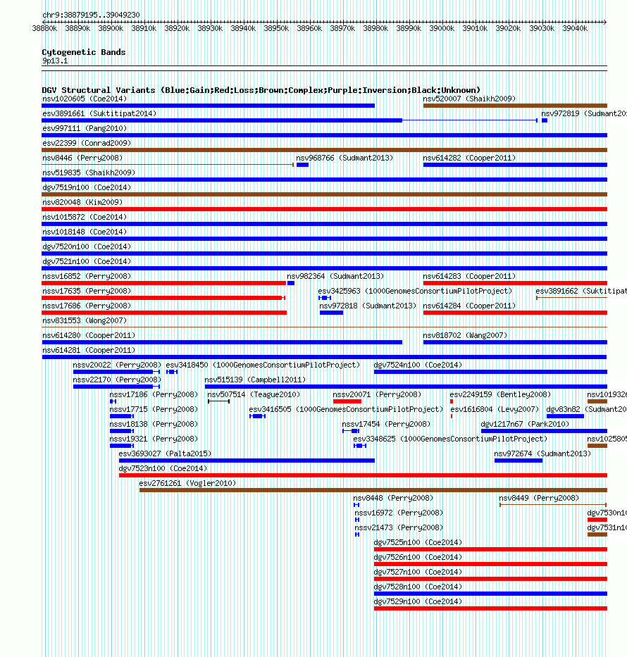Click esv3348625 1000Genomes label
627x657 pixels.
[x=450, y=439]
